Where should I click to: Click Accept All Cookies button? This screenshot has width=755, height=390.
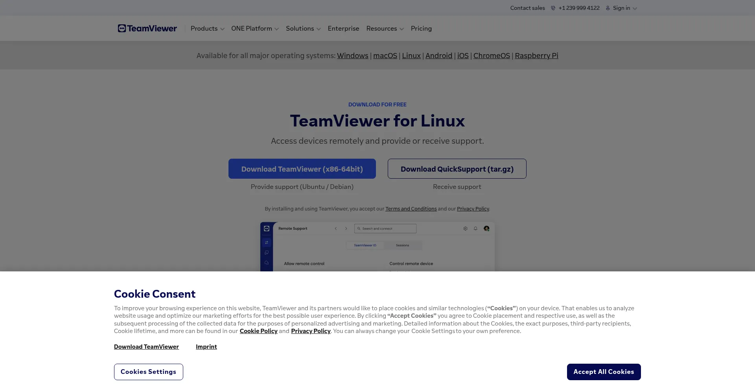(604, 372)
